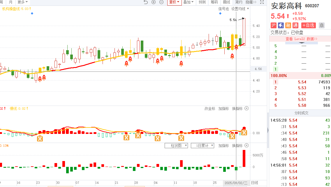Open the 预测 forecast tab
Image resolution: width=331 pixels, height=187 pixels.
point(202,2)
